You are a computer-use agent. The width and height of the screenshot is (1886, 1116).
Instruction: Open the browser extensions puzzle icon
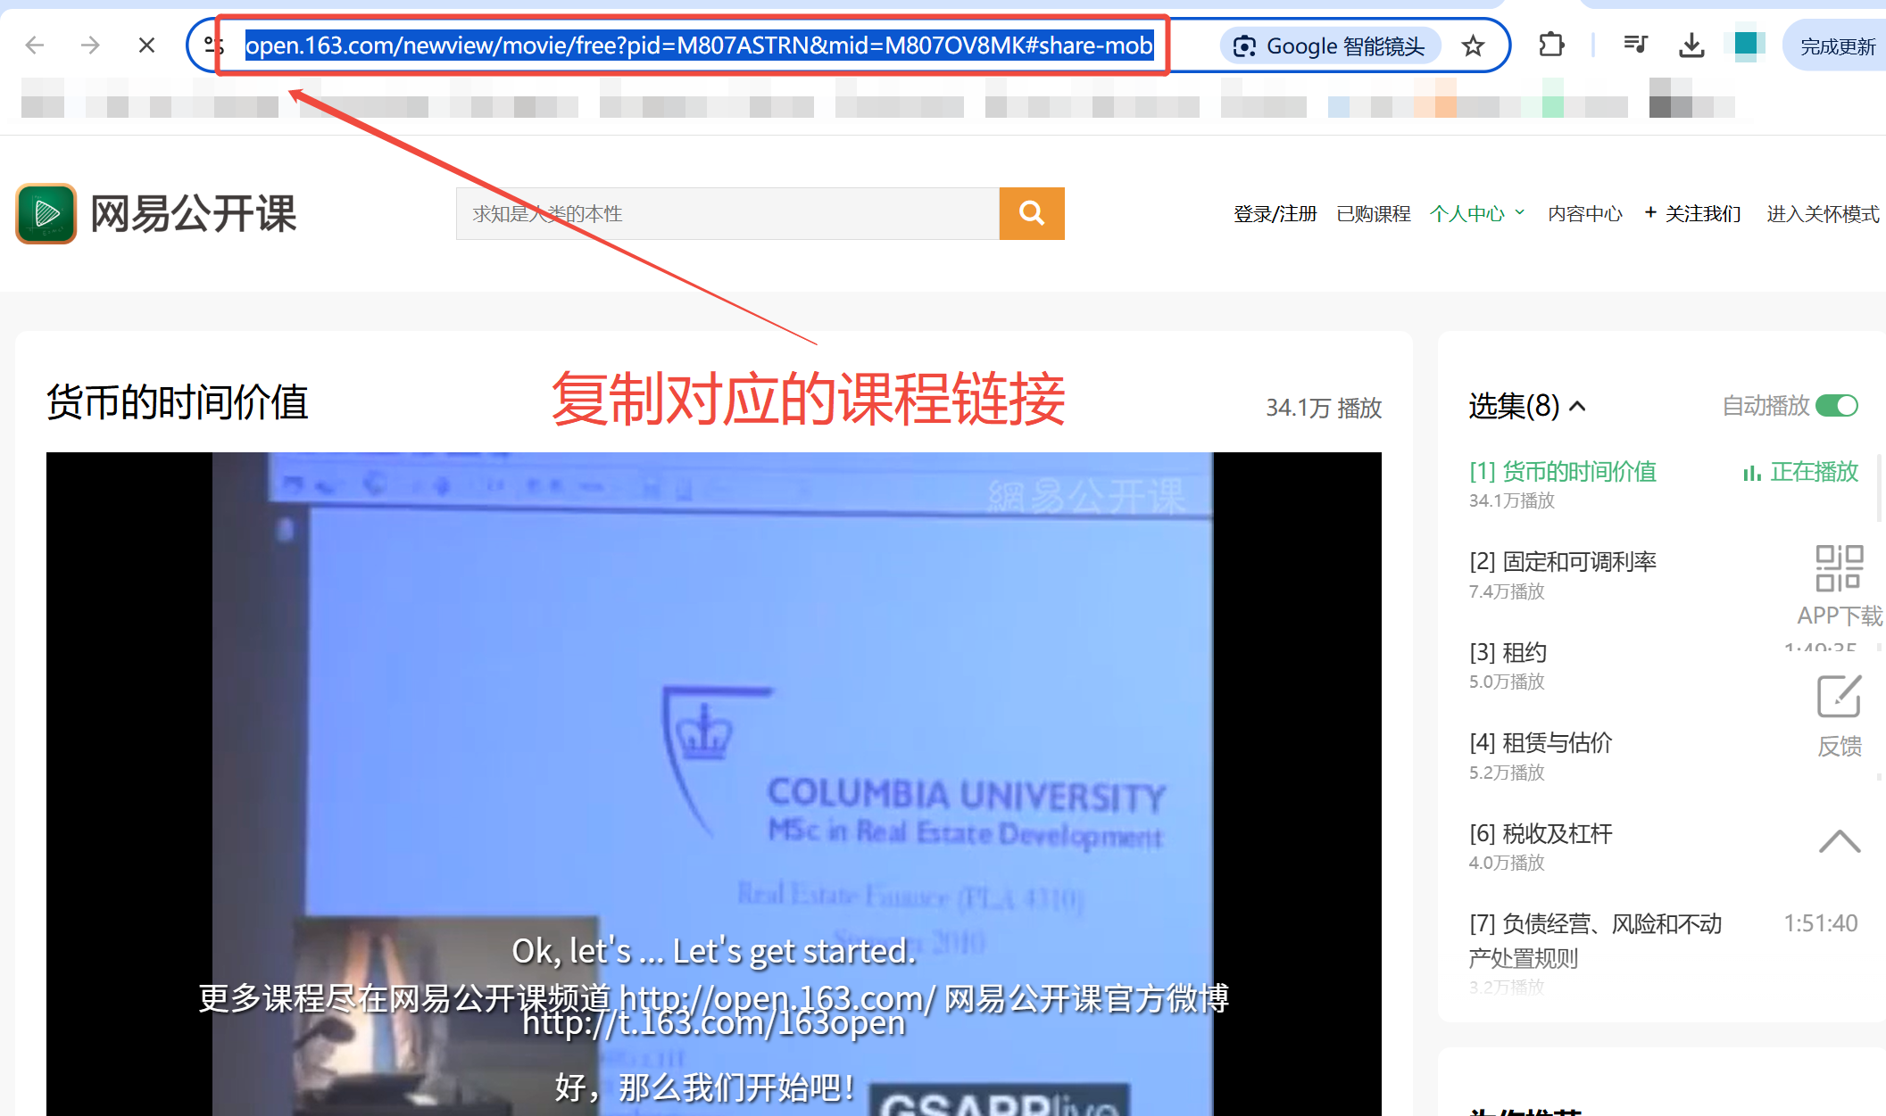click(1551, 45)
